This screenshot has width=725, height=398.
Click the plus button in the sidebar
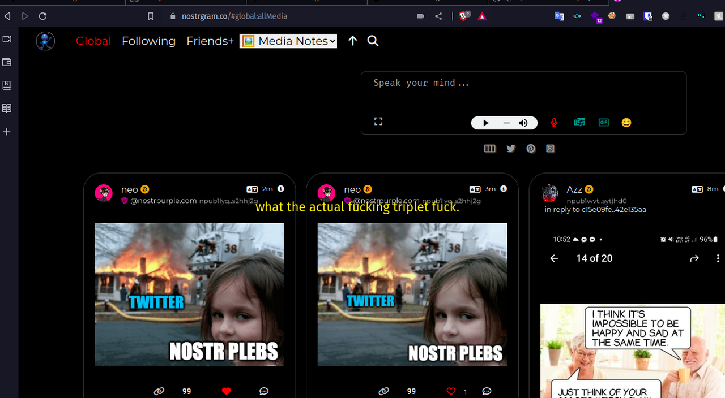tap(7, 132)
